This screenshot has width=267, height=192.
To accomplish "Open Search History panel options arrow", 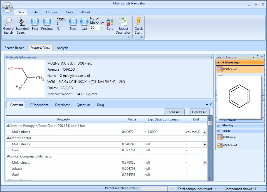I will [253, 57].
